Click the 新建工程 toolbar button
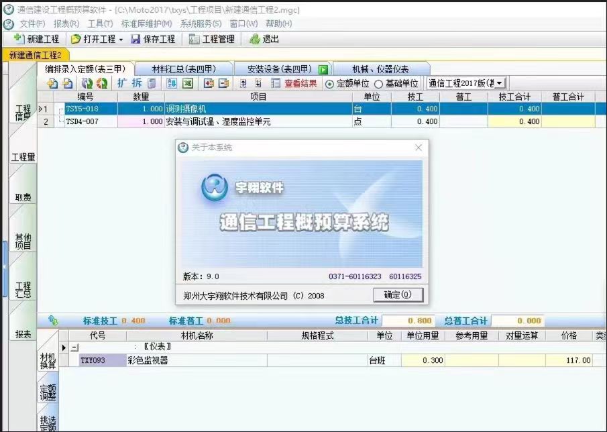 36,39
